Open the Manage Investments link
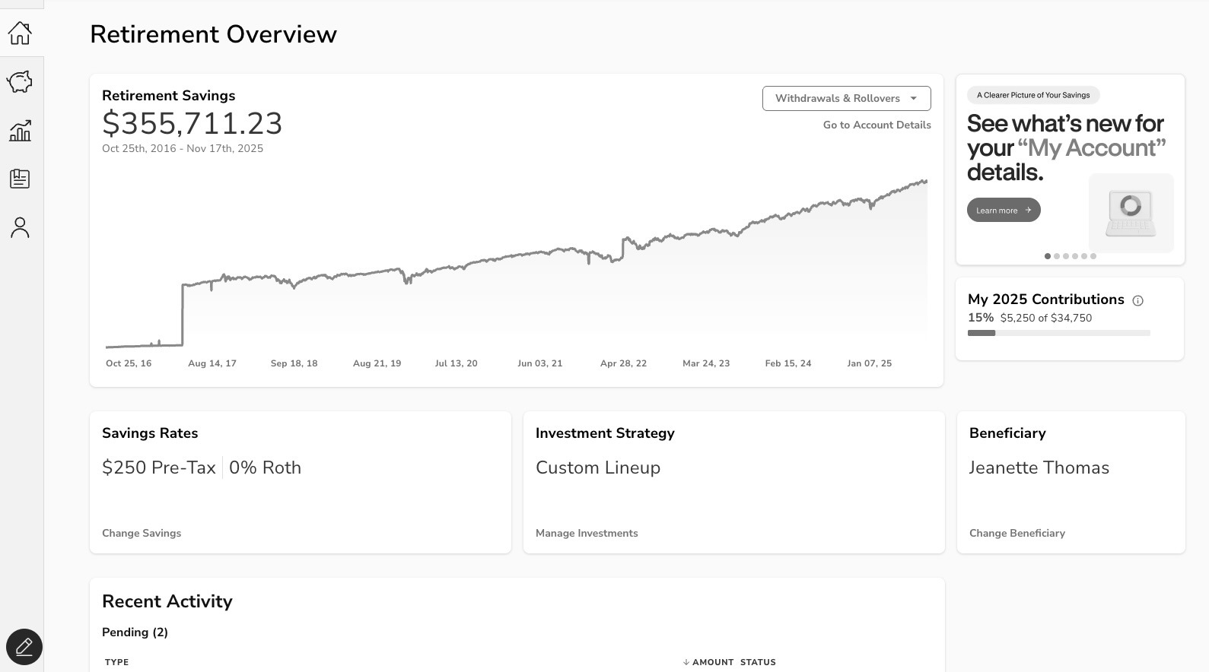The height and width of the screenshot is (672, 1209). point(587,533)
